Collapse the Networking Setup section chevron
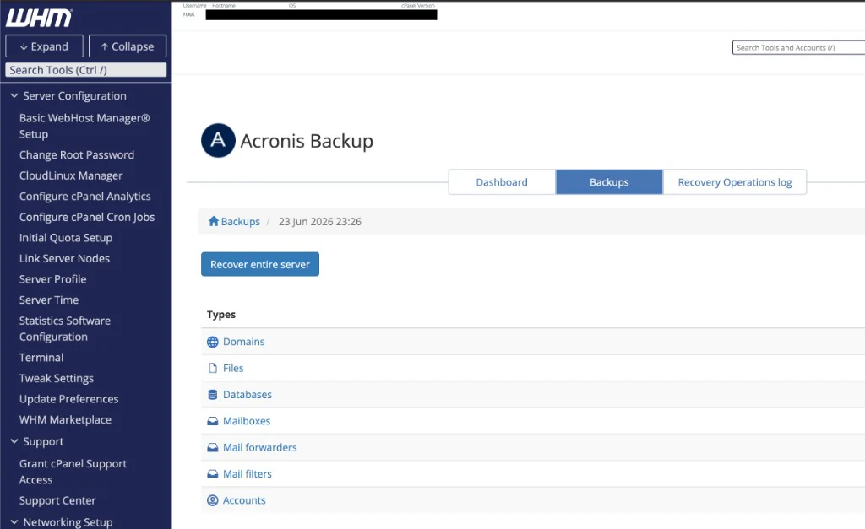865x529 pixels. point(14,522)
